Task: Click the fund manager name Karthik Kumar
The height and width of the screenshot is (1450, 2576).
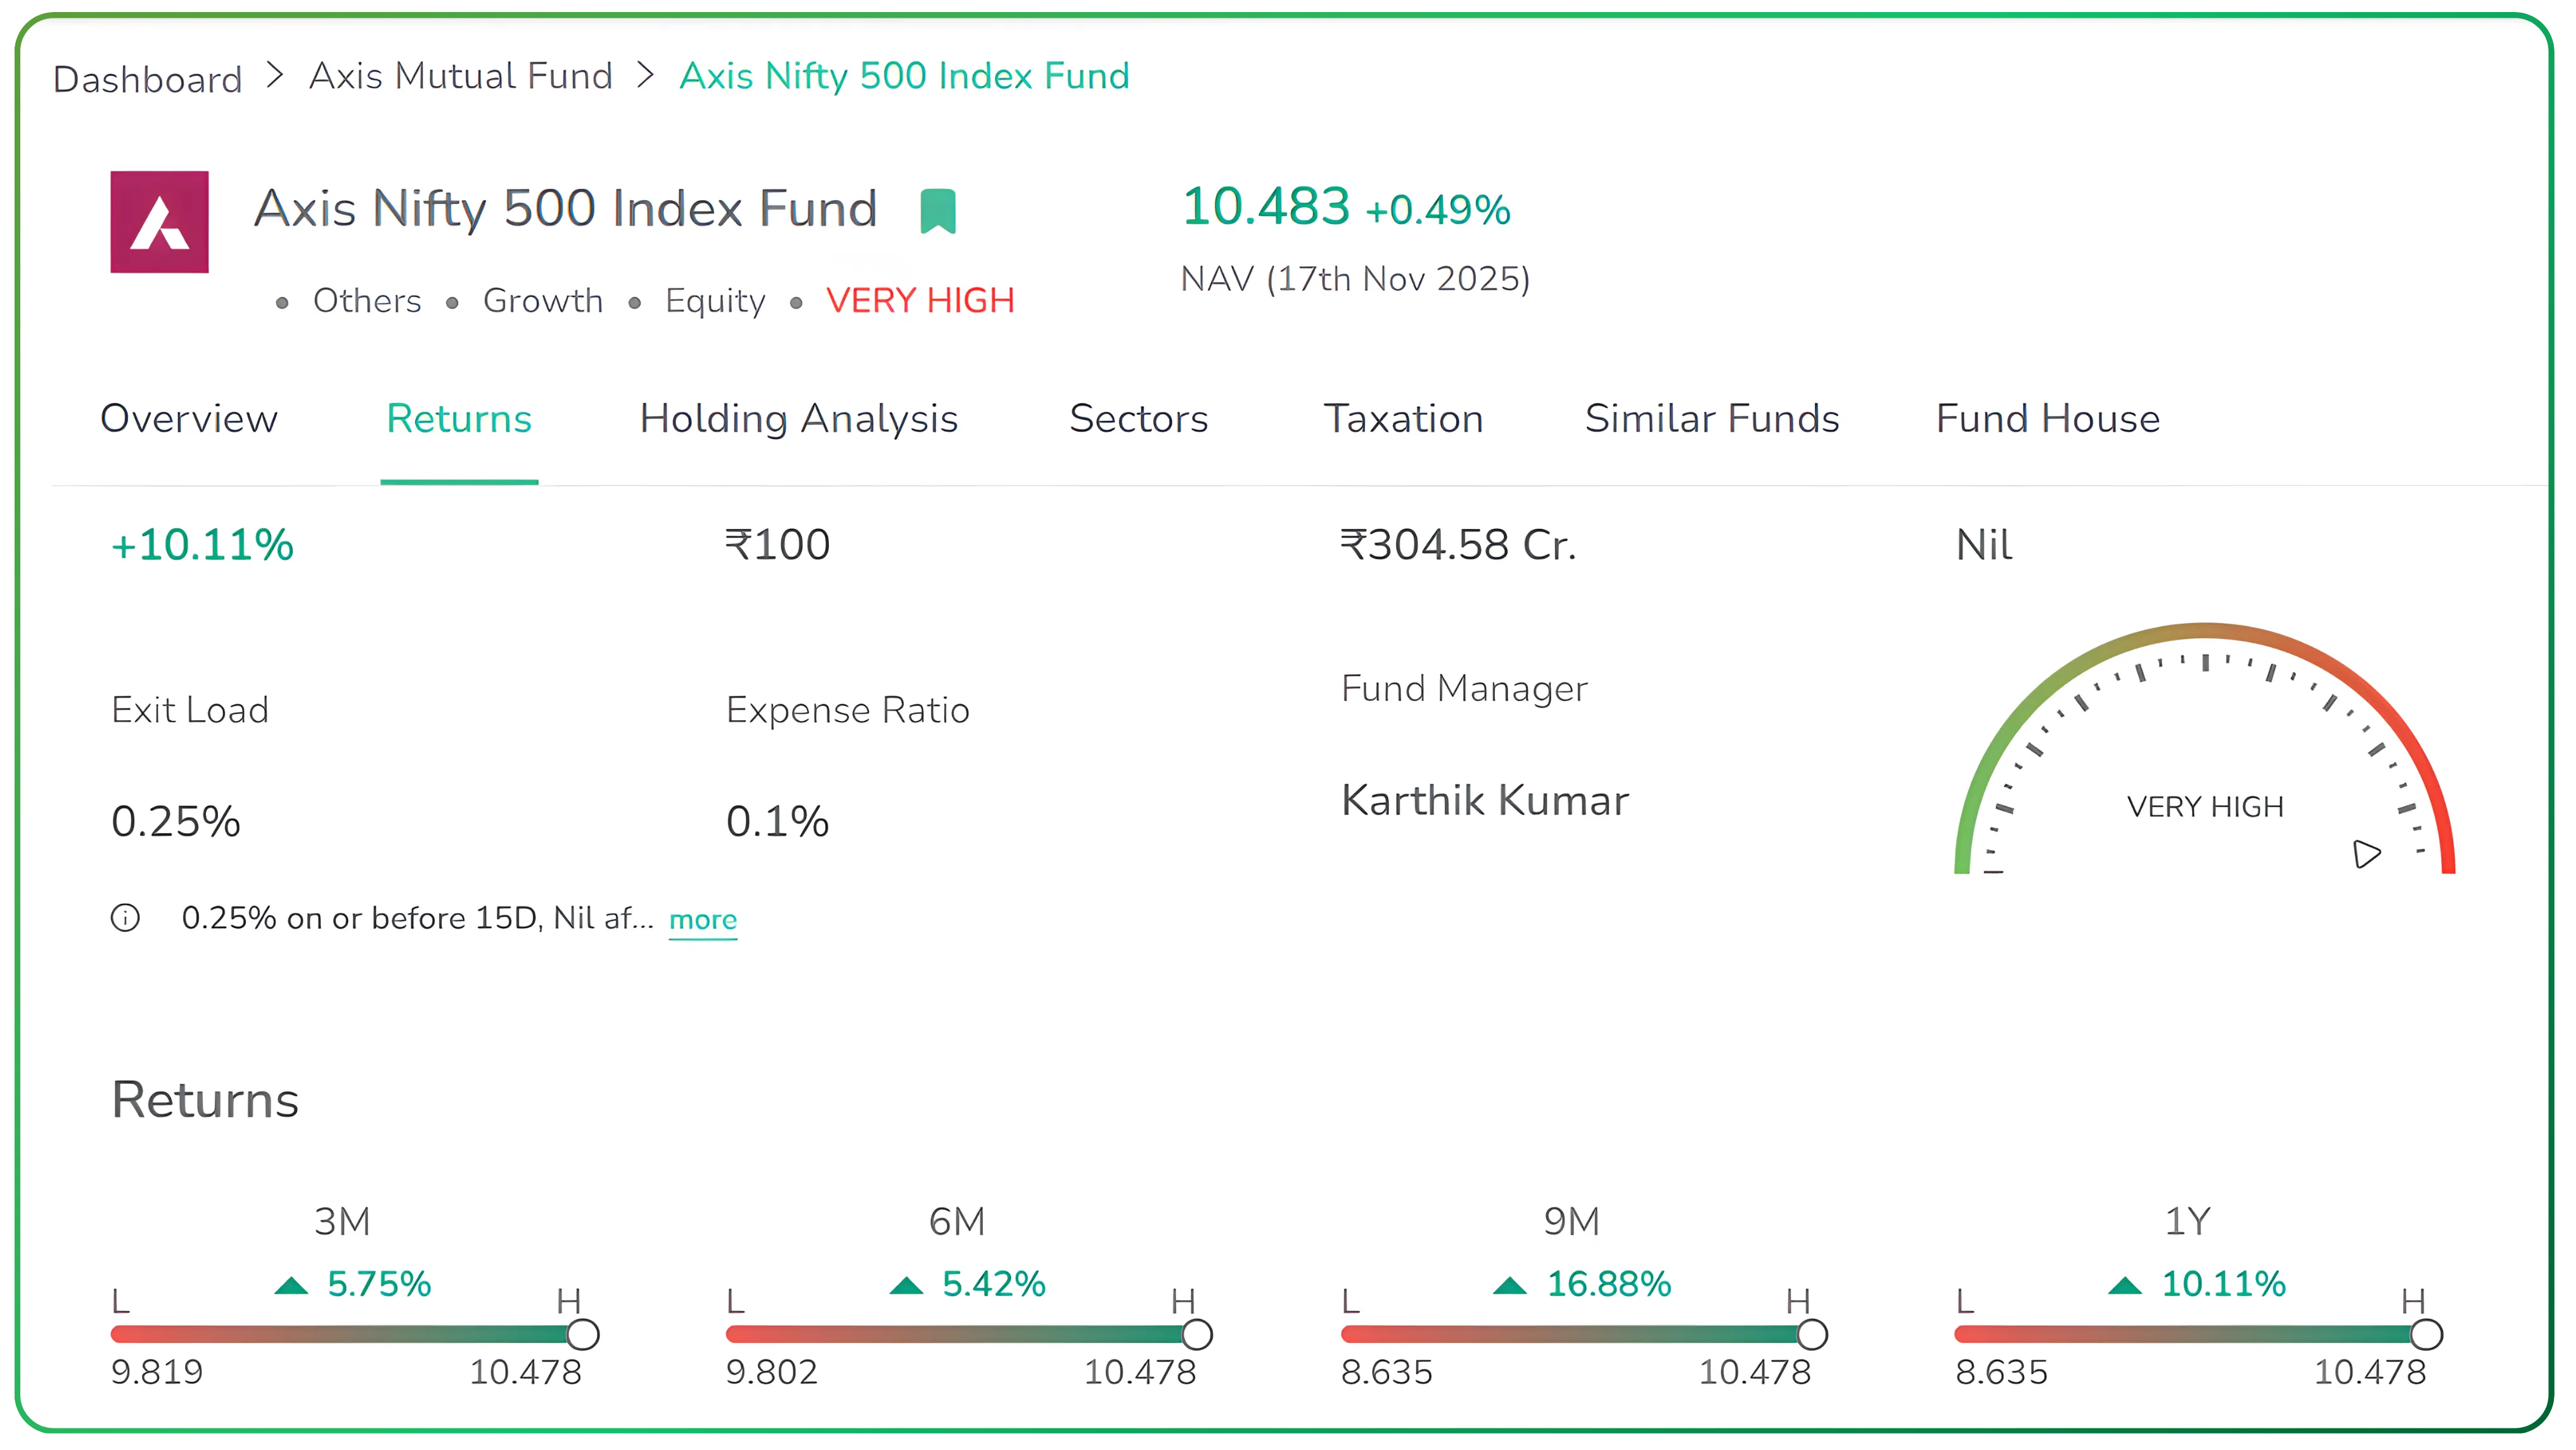Action: coord(1485,799)
